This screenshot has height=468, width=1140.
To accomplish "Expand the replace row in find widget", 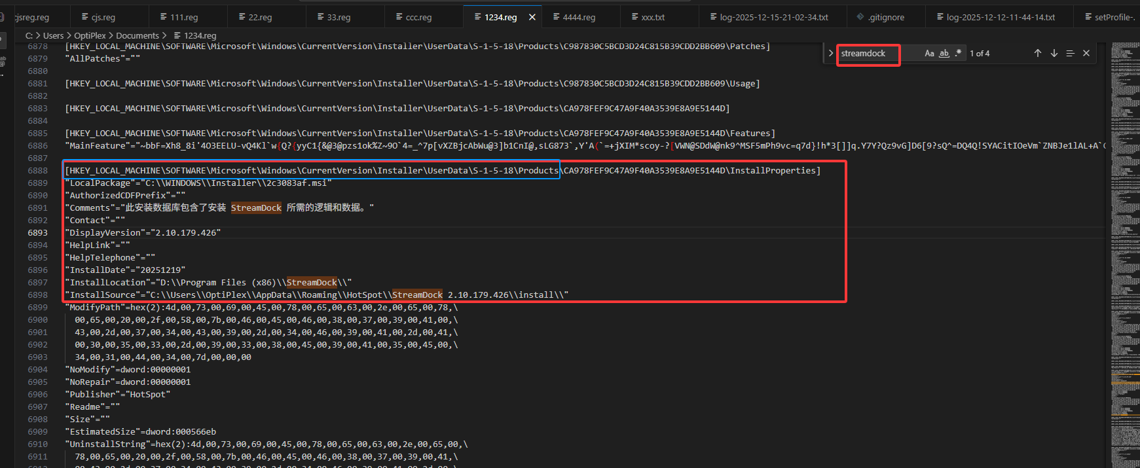I will [830, 54].
